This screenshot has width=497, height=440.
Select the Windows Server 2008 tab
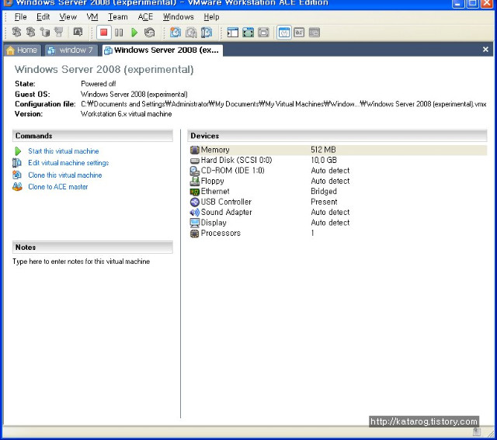pos(162,50)
